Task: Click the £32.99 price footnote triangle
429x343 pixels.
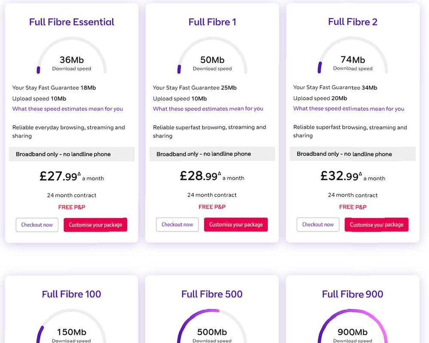Action: (360, 174)
